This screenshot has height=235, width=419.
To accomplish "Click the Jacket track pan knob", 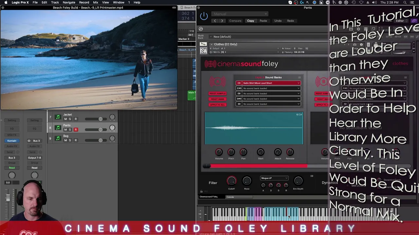I will [112, 117].
